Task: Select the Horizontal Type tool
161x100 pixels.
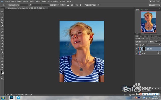Action: point(2,55)
